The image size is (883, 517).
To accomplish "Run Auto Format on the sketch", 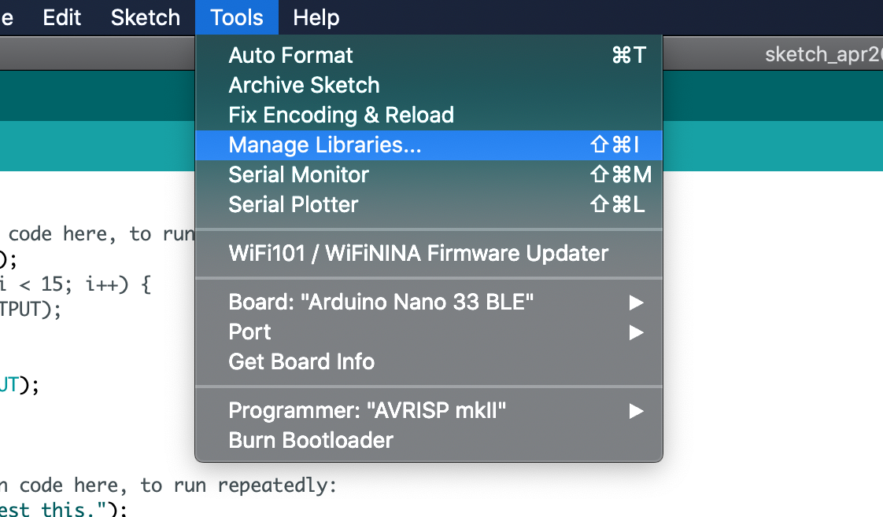I will tap(290, 55).
